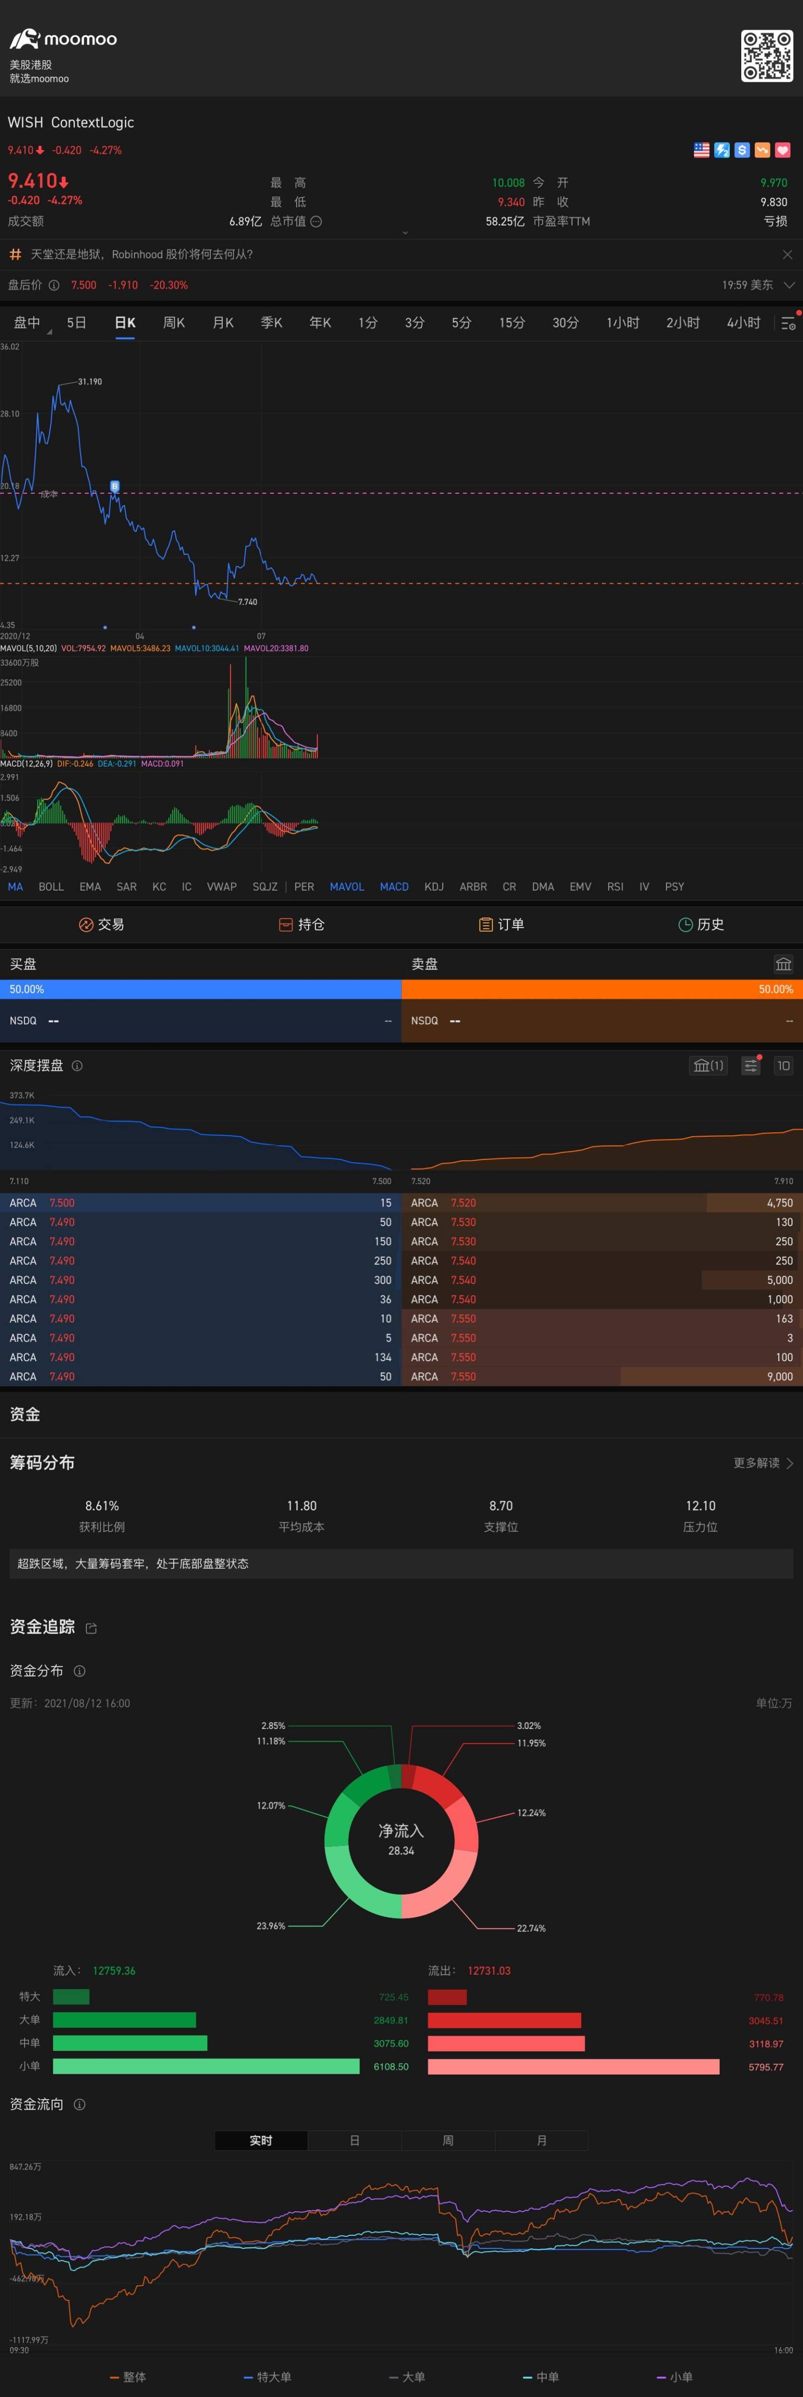The height and width of the screenshot is (2397, 803).
Task: Tap the 资金分布 info icon
Action: (x=79, y=1671)
